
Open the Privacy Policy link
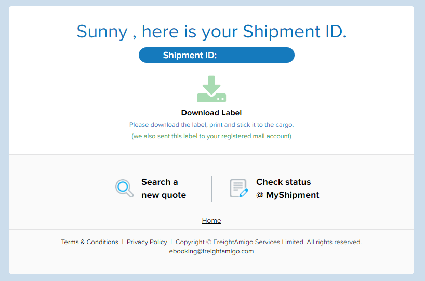point(147,242)
